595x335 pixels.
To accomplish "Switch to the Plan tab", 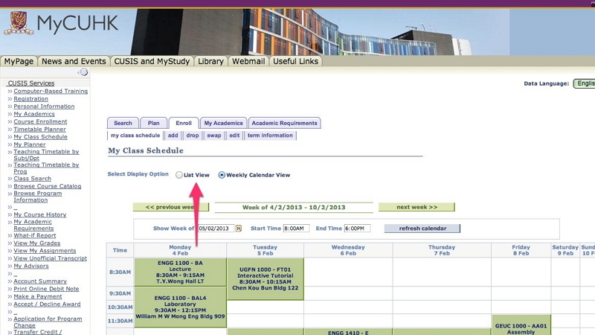I will click(x=154, y=123).
